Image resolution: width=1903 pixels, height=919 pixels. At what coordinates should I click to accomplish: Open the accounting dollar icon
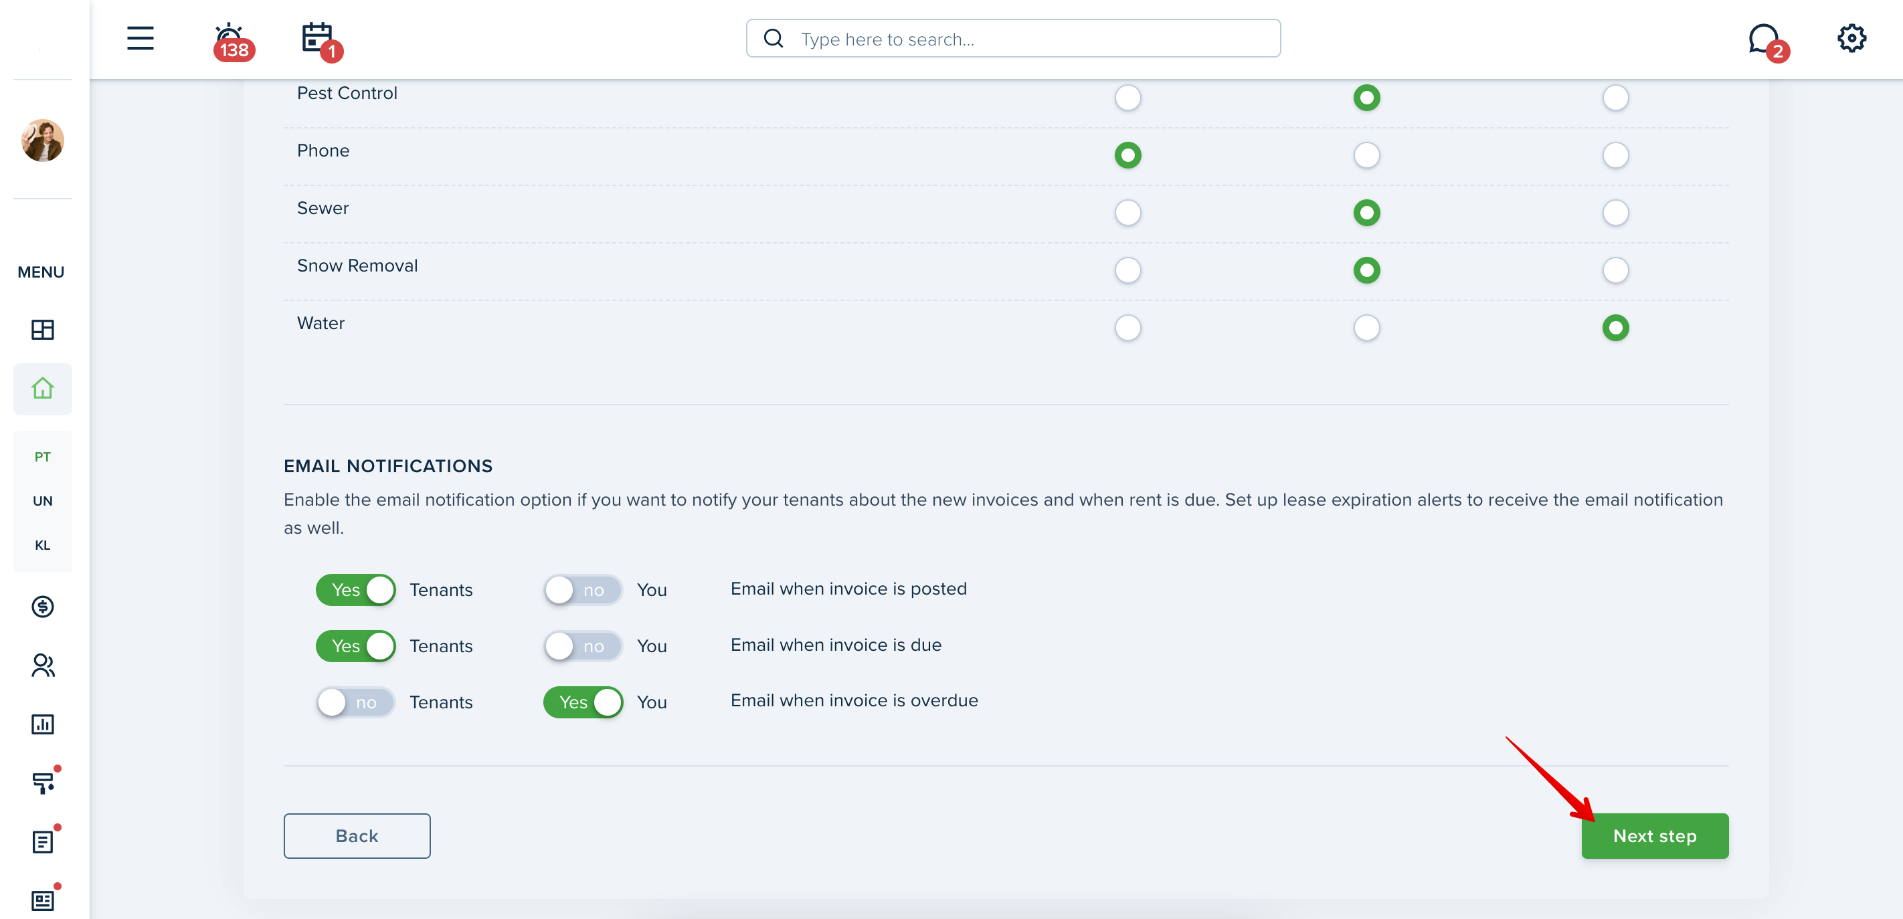tap(43, 607)
